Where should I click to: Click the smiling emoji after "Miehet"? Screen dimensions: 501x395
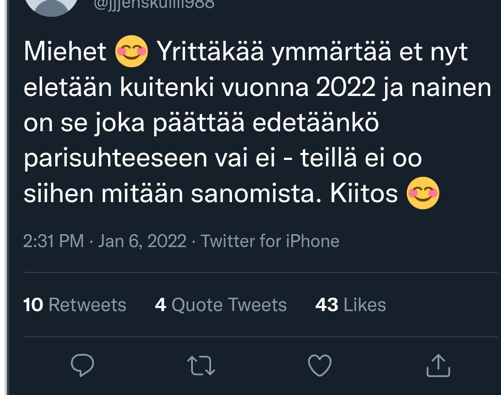131,52
